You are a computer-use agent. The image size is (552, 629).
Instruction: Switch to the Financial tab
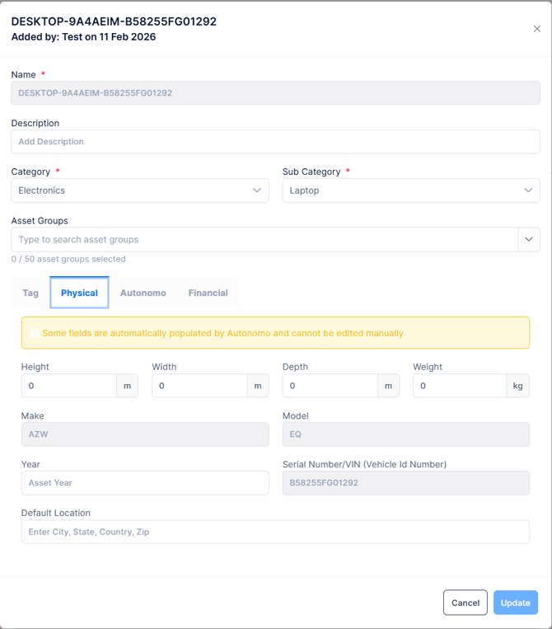pos(208,293)
